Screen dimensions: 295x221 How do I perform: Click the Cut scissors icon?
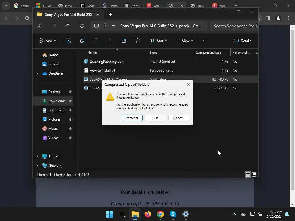point(69,41)
